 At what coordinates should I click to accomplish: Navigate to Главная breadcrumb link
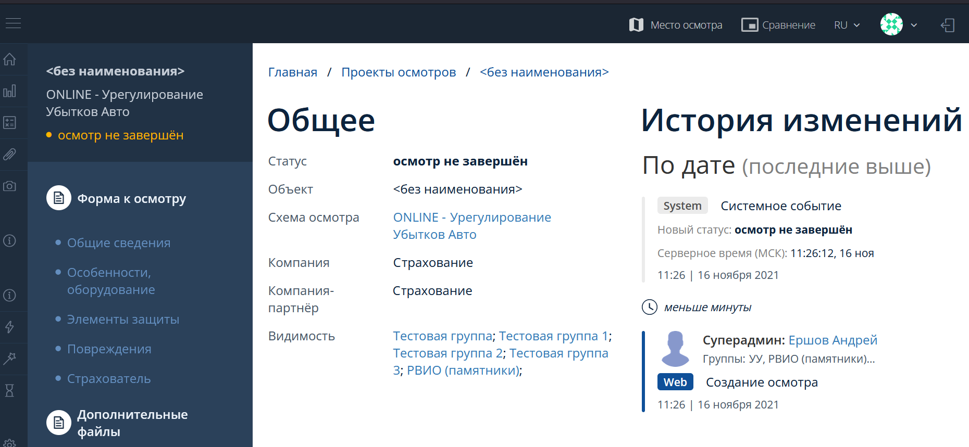coord(292,72)
